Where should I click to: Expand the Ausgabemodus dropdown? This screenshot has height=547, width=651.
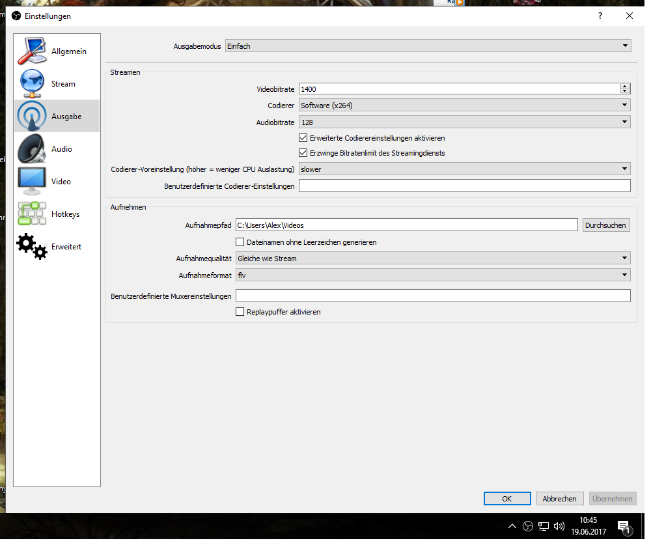(427, 46)
